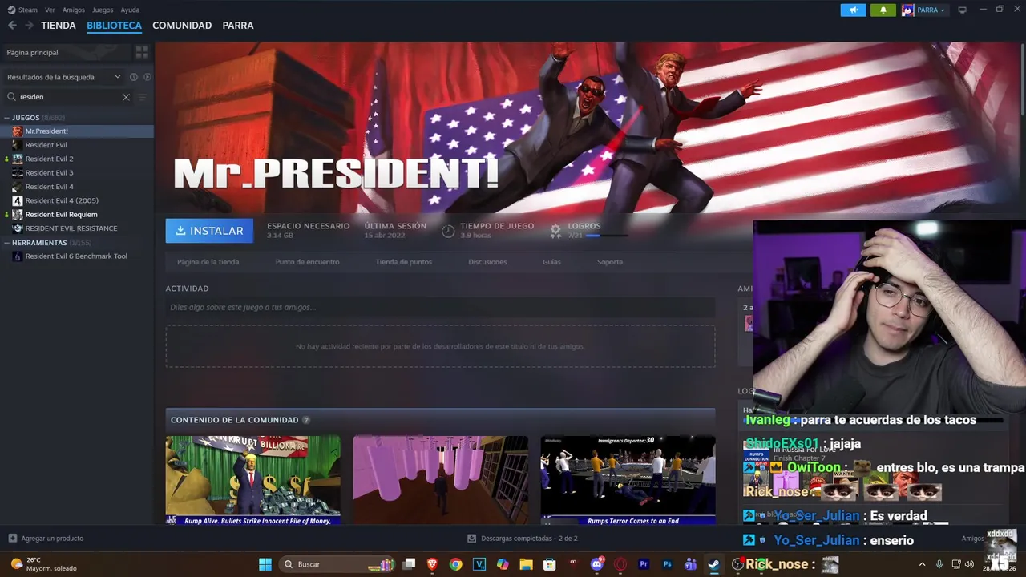Image resolution: width=1026 pixels, height=577 pixels.
Task: Select Resident Evil 3 in list
Action: pyautogui.click(x=49, y=172)
